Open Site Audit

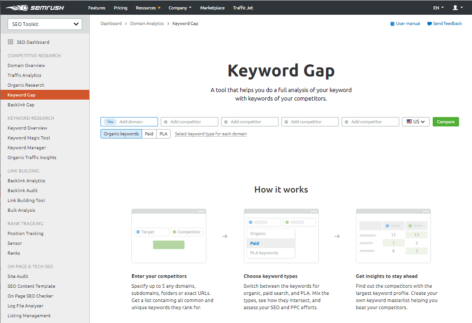(x=18, y=277)
